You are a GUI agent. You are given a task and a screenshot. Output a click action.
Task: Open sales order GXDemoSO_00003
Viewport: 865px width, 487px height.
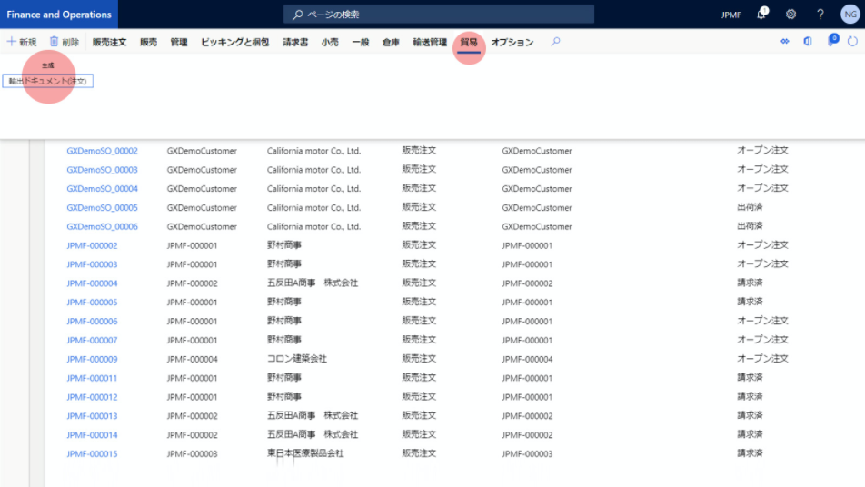[x=102, y=169]
